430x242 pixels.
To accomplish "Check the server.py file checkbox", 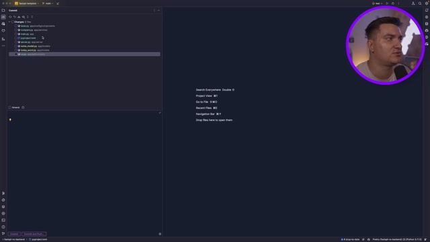I will click(x=16, y=42).
